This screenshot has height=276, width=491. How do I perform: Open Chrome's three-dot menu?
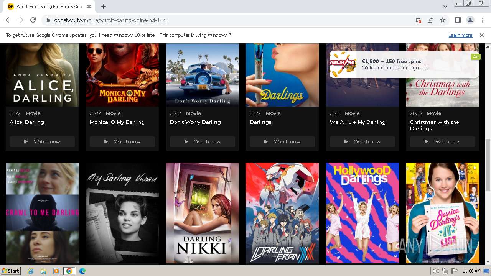[x=482, y=20]
